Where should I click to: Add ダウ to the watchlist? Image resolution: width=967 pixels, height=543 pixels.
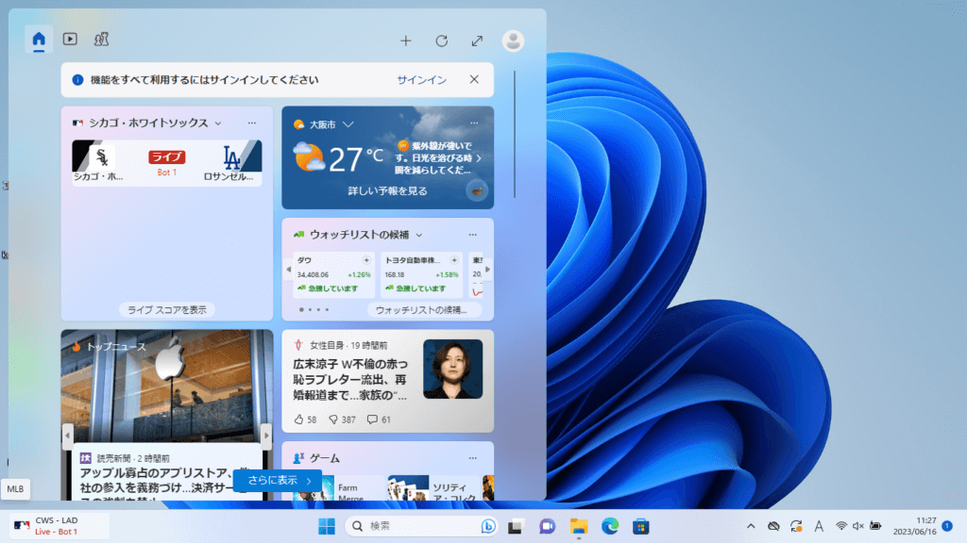point(366,260)
